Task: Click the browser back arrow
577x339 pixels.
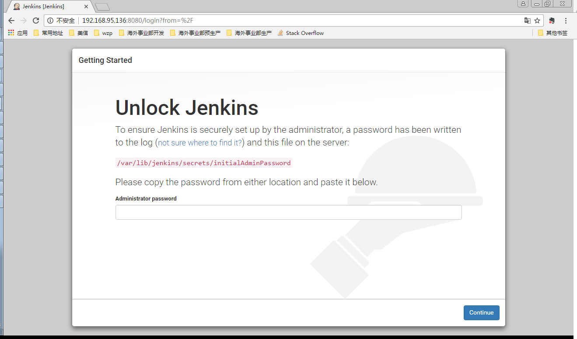Action: click(11, 21)
